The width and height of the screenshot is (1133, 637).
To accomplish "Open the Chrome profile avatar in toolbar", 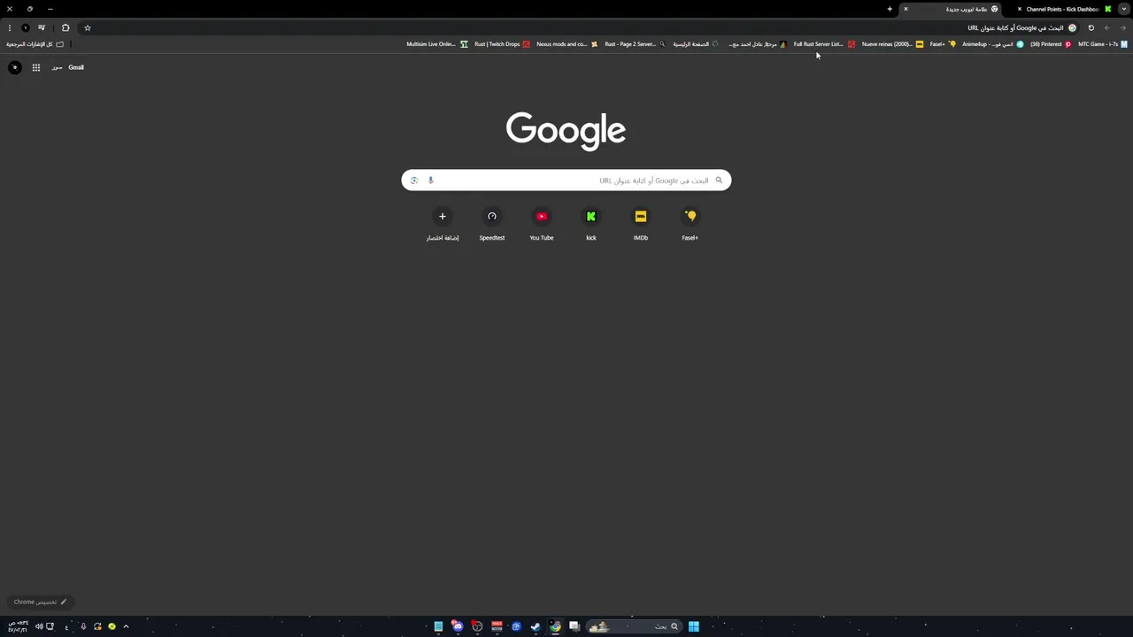I will [26, 27].
